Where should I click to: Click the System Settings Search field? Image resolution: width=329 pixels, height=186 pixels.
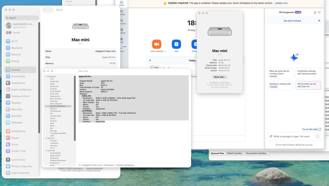coord(22,18)
